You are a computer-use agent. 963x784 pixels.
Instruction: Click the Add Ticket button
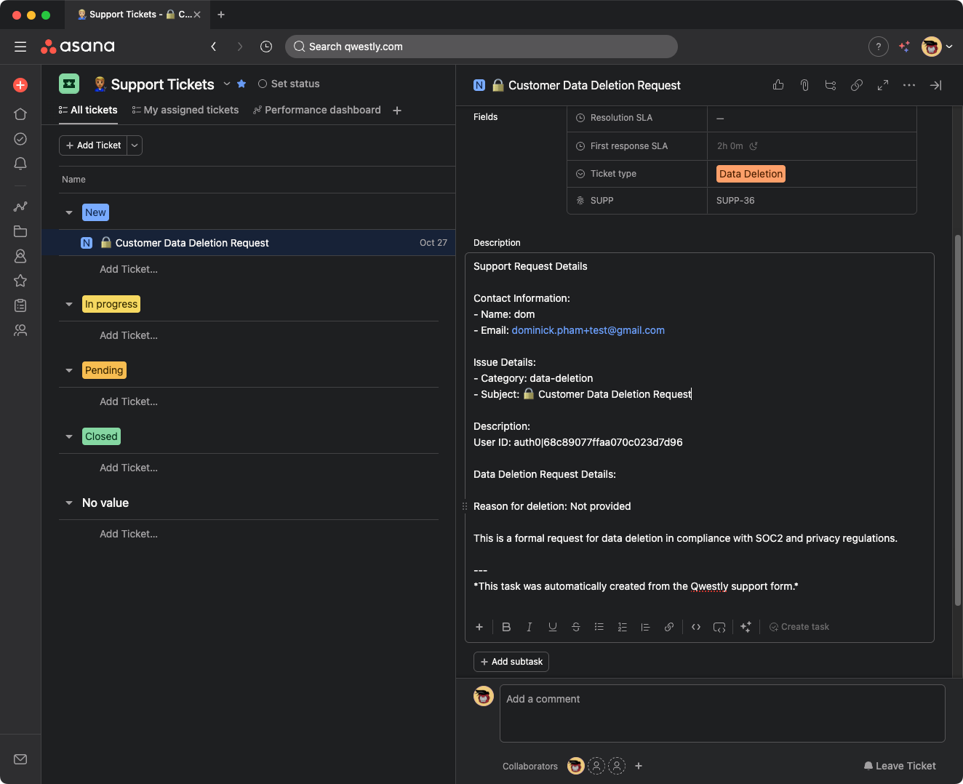[93, 145]
